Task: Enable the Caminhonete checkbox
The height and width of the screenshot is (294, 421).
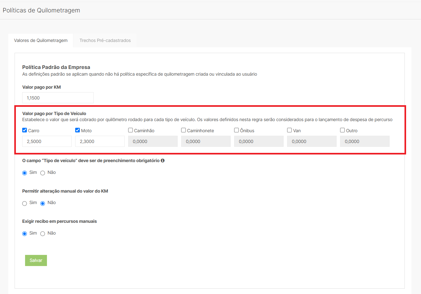Action: 183,130
